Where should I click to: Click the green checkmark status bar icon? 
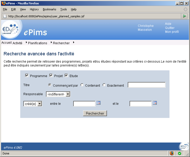[x=179, y=153]
